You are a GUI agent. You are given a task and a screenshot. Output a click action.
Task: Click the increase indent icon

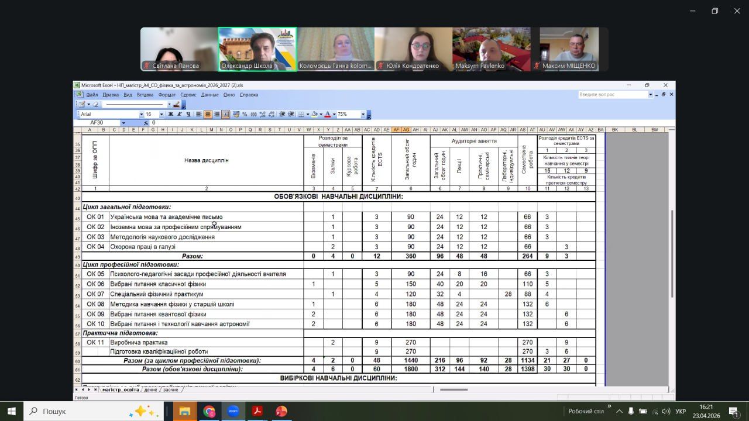[x=291, y=115]
